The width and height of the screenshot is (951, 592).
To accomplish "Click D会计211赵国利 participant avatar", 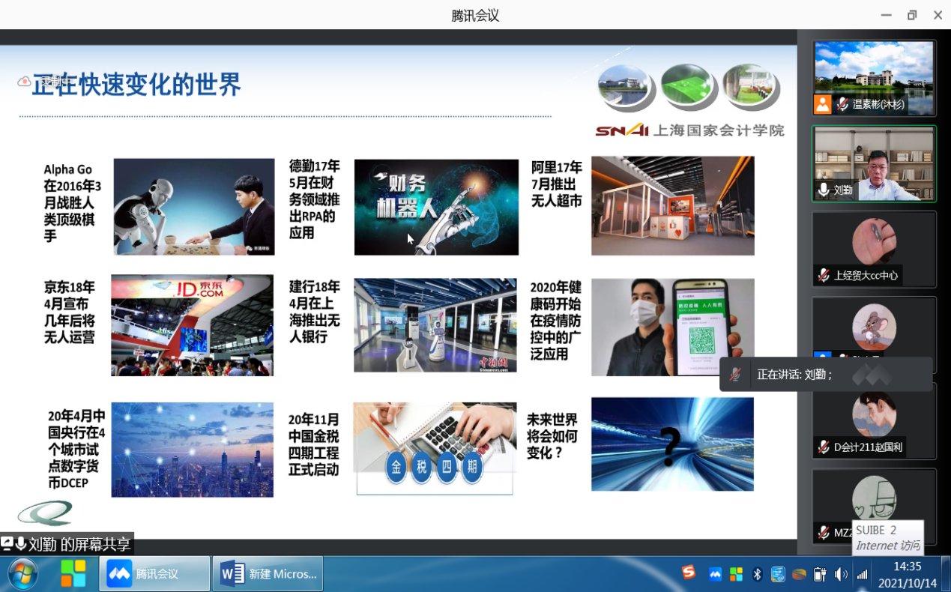I will pos(874,413).
